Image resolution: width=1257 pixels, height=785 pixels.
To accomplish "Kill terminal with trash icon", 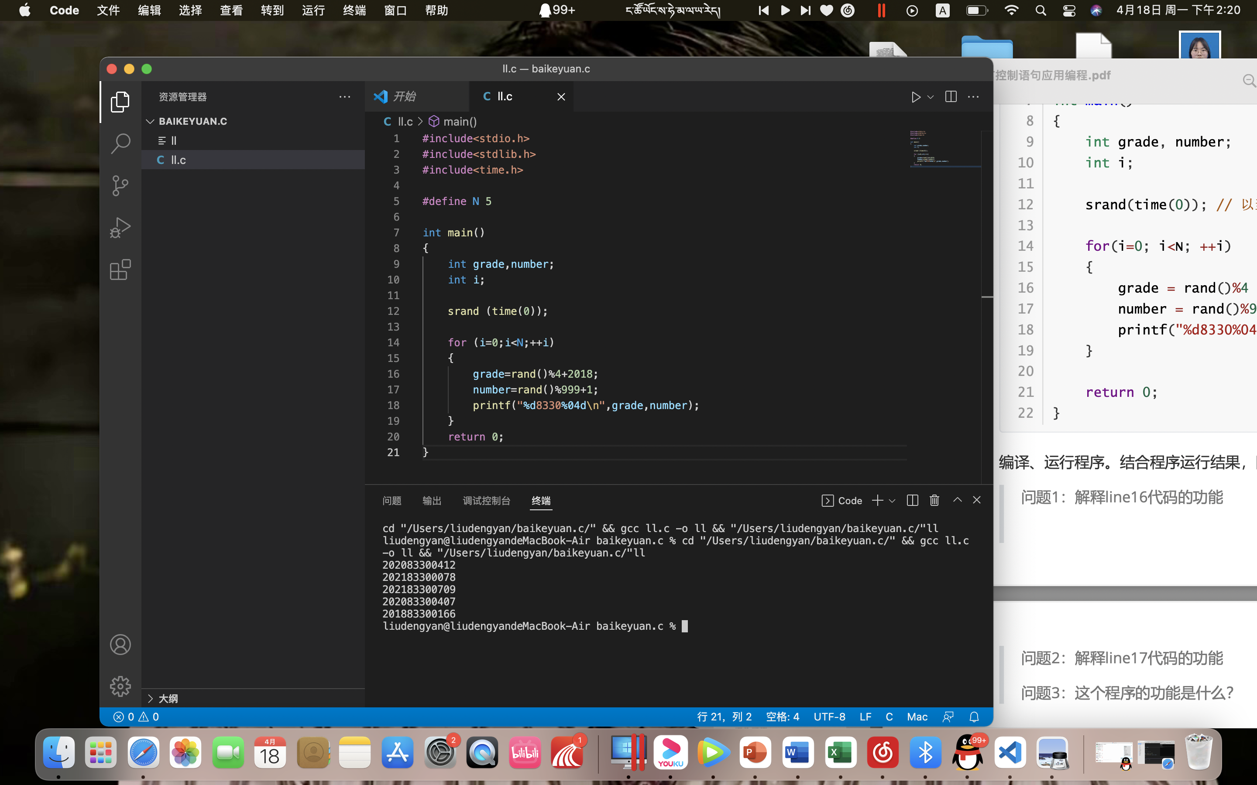I will (x=934, y=500).
